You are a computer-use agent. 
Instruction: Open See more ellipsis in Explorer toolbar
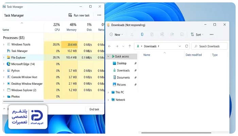point(211,34)
